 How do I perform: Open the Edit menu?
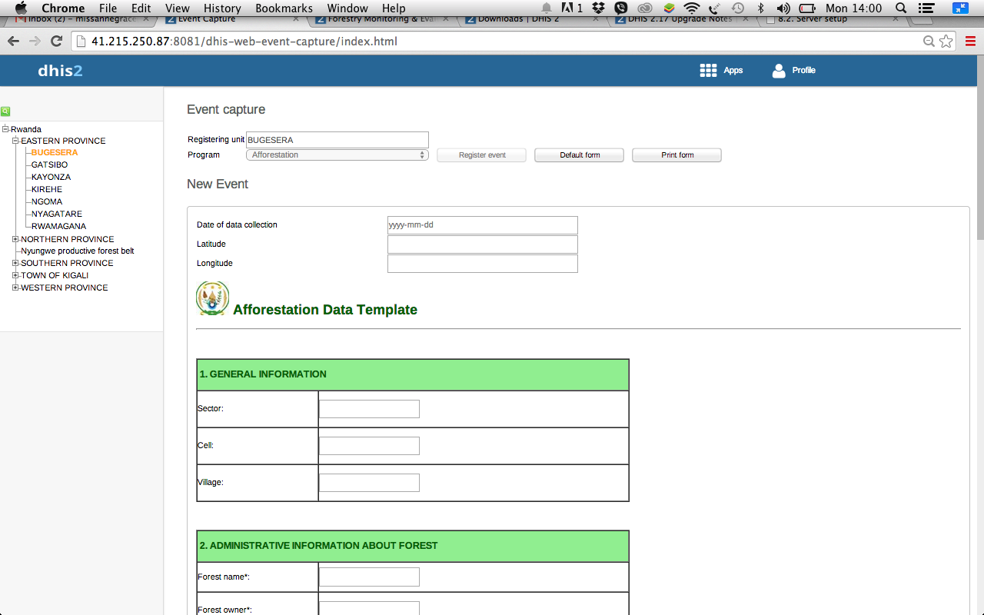(x=141, y=8)
